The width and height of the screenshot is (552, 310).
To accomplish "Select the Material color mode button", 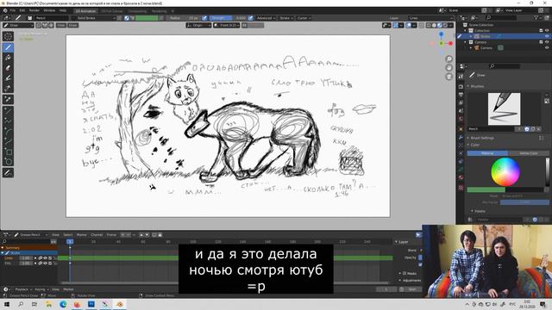I will (x=487, y=153).
